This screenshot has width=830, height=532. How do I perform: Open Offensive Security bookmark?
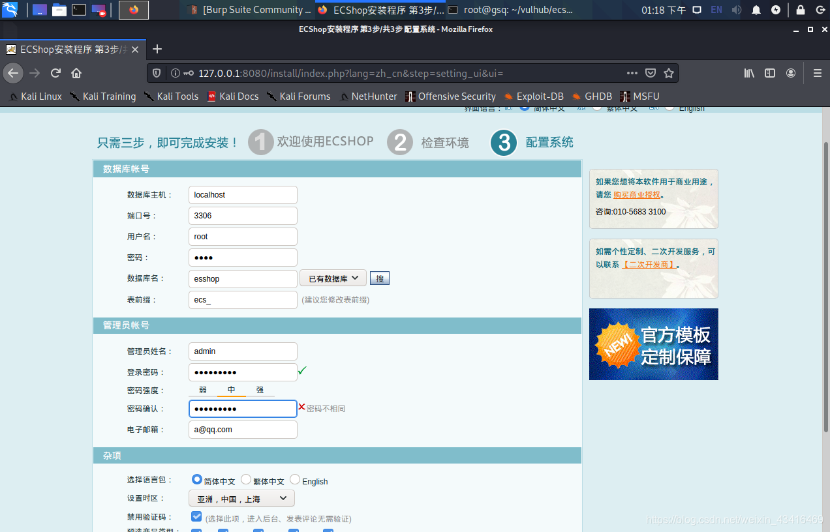click(450, 96)
